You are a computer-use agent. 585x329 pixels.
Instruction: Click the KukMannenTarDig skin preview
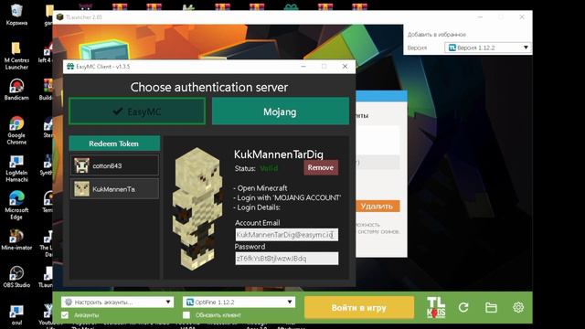tap(197, 209)
